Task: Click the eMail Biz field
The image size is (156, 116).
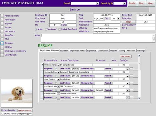Action: pyautogui.click(x=106, y=28)
